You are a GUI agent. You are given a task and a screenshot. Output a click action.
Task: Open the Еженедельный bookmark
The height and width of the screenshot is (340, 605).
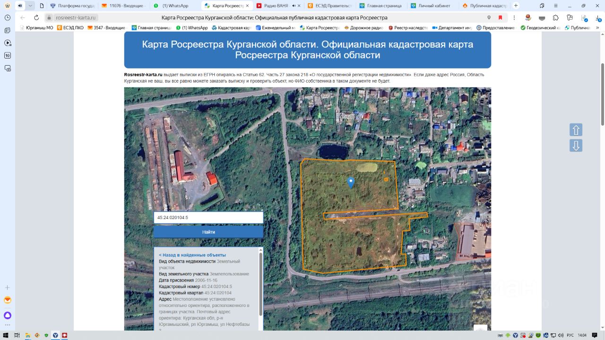pos(275,28)
